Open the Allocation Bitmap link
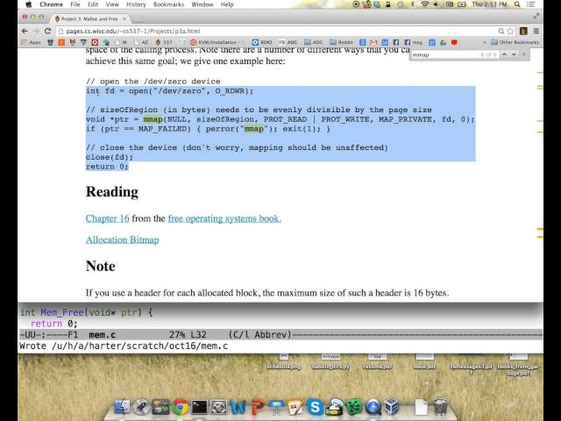561x421 pixels. [x=123, y=239]
